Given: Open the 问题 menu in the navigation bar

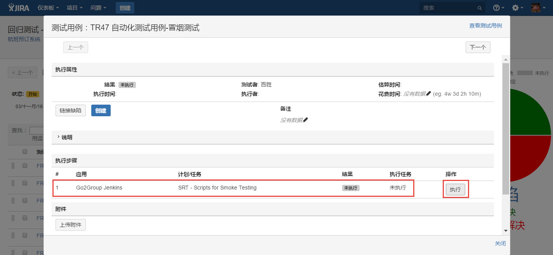Looking at the screenshot, I should pos(98,8).
